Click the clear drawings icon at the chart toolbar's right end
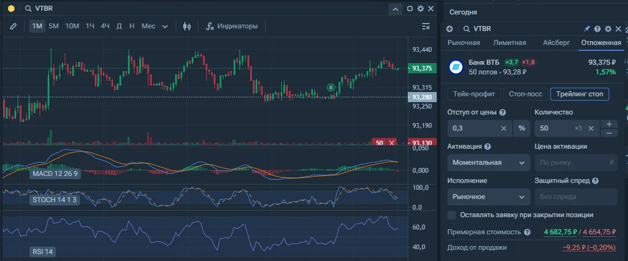 pos(426,26)
